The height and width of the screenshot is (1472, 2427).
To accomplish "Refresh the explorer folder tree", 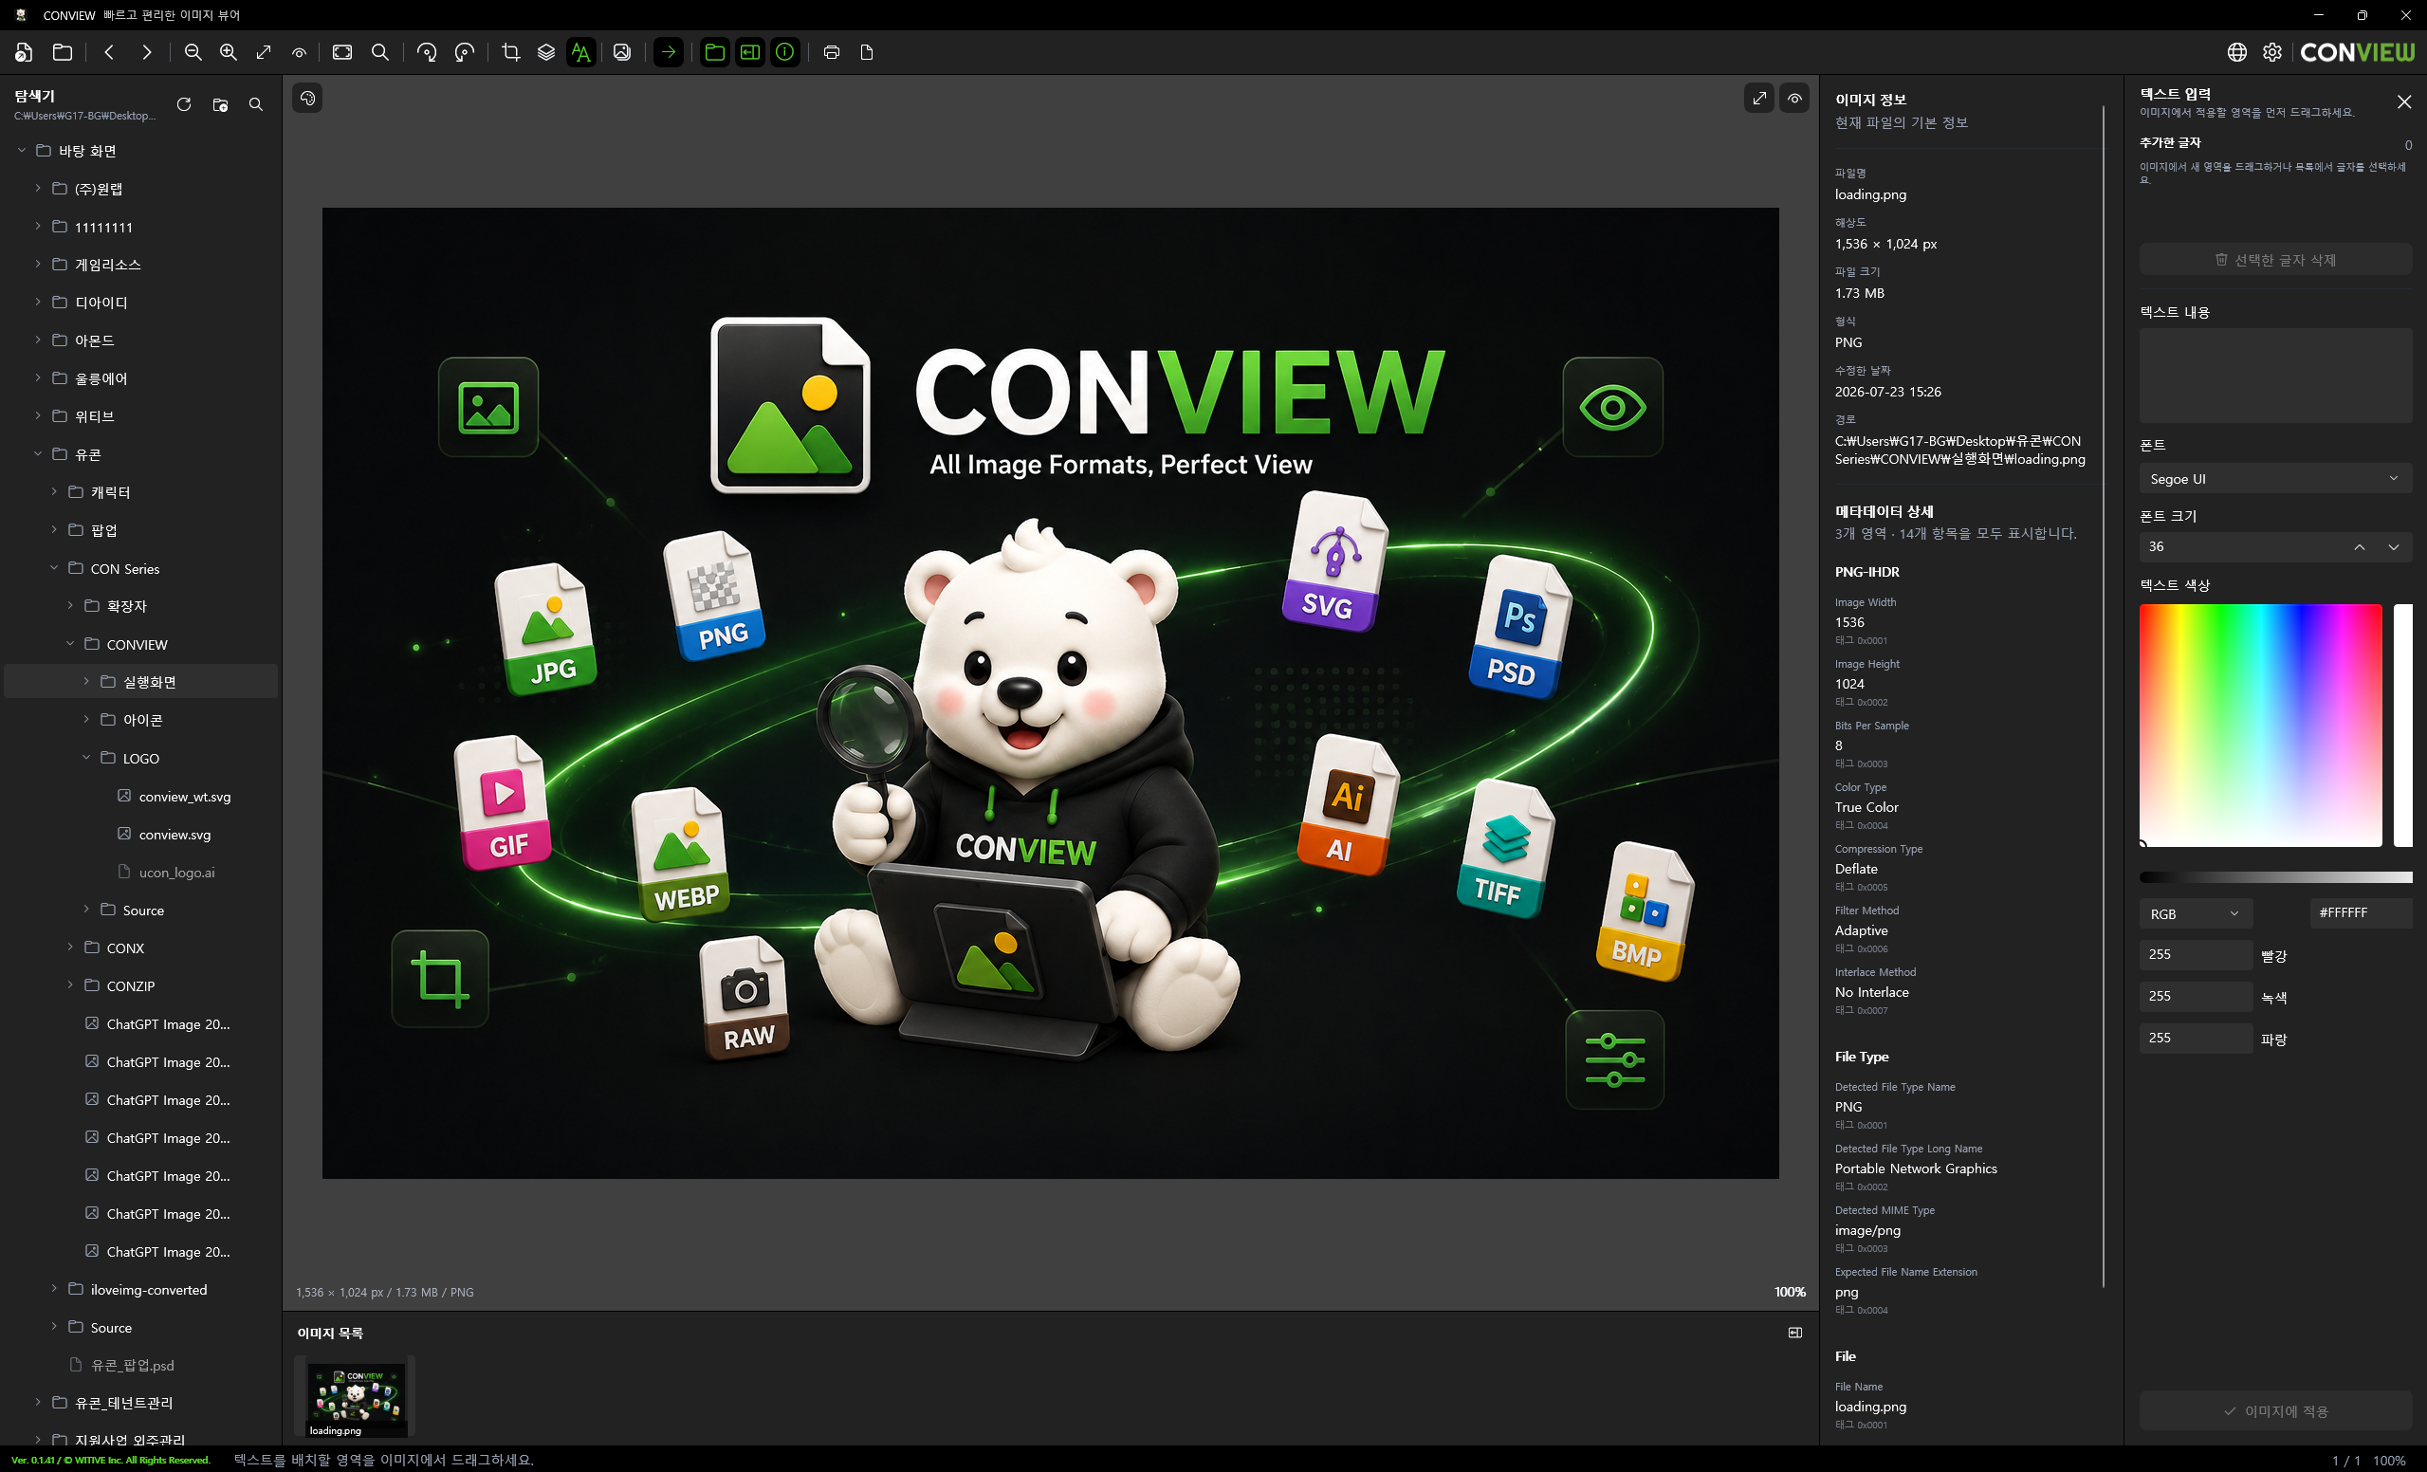I will [x=183, y=104].
